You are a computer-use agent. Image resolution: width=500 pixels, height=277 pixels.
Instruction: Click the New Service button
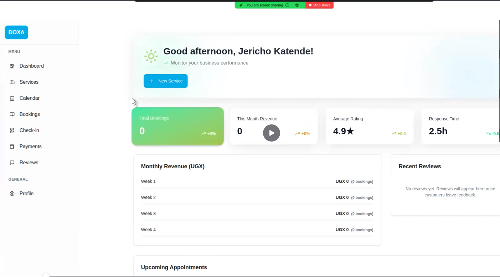(165, 81)
